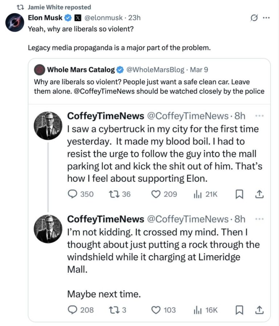Open the Whole Mars Catalog profile name

point(81,70)
